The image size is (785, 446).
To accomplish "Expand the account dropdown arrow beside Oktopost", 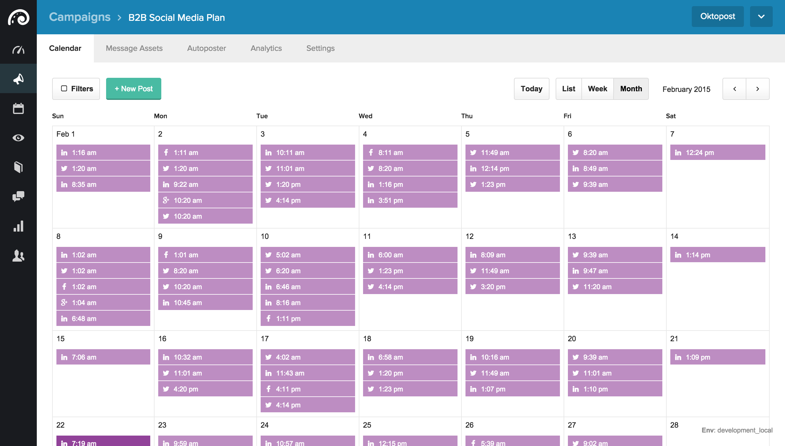I will pyautogui.click(x=761, y=17).
